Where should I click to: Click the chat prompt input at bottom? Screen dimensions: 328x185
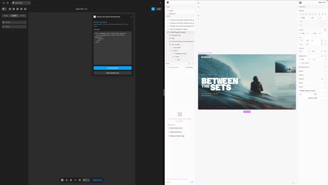tap(178, 179)
